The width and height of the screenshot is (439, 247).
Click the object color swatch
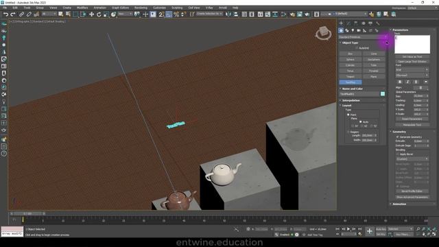(383, 94)
